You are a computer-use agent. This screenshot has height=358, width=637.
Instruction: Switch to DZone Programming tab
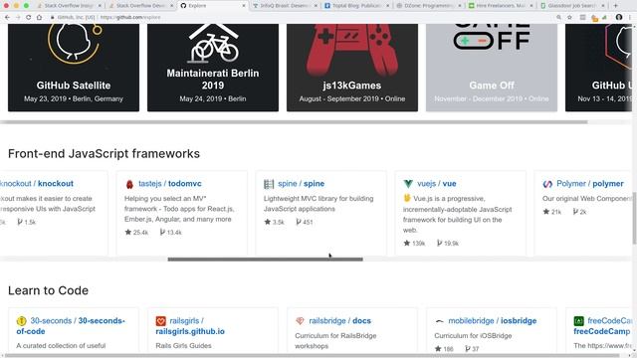coord(429,6)
